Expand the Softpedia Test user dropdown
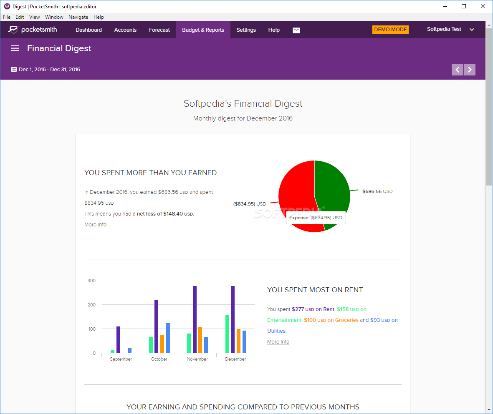The image size is (493, 414). click(472, 30)
